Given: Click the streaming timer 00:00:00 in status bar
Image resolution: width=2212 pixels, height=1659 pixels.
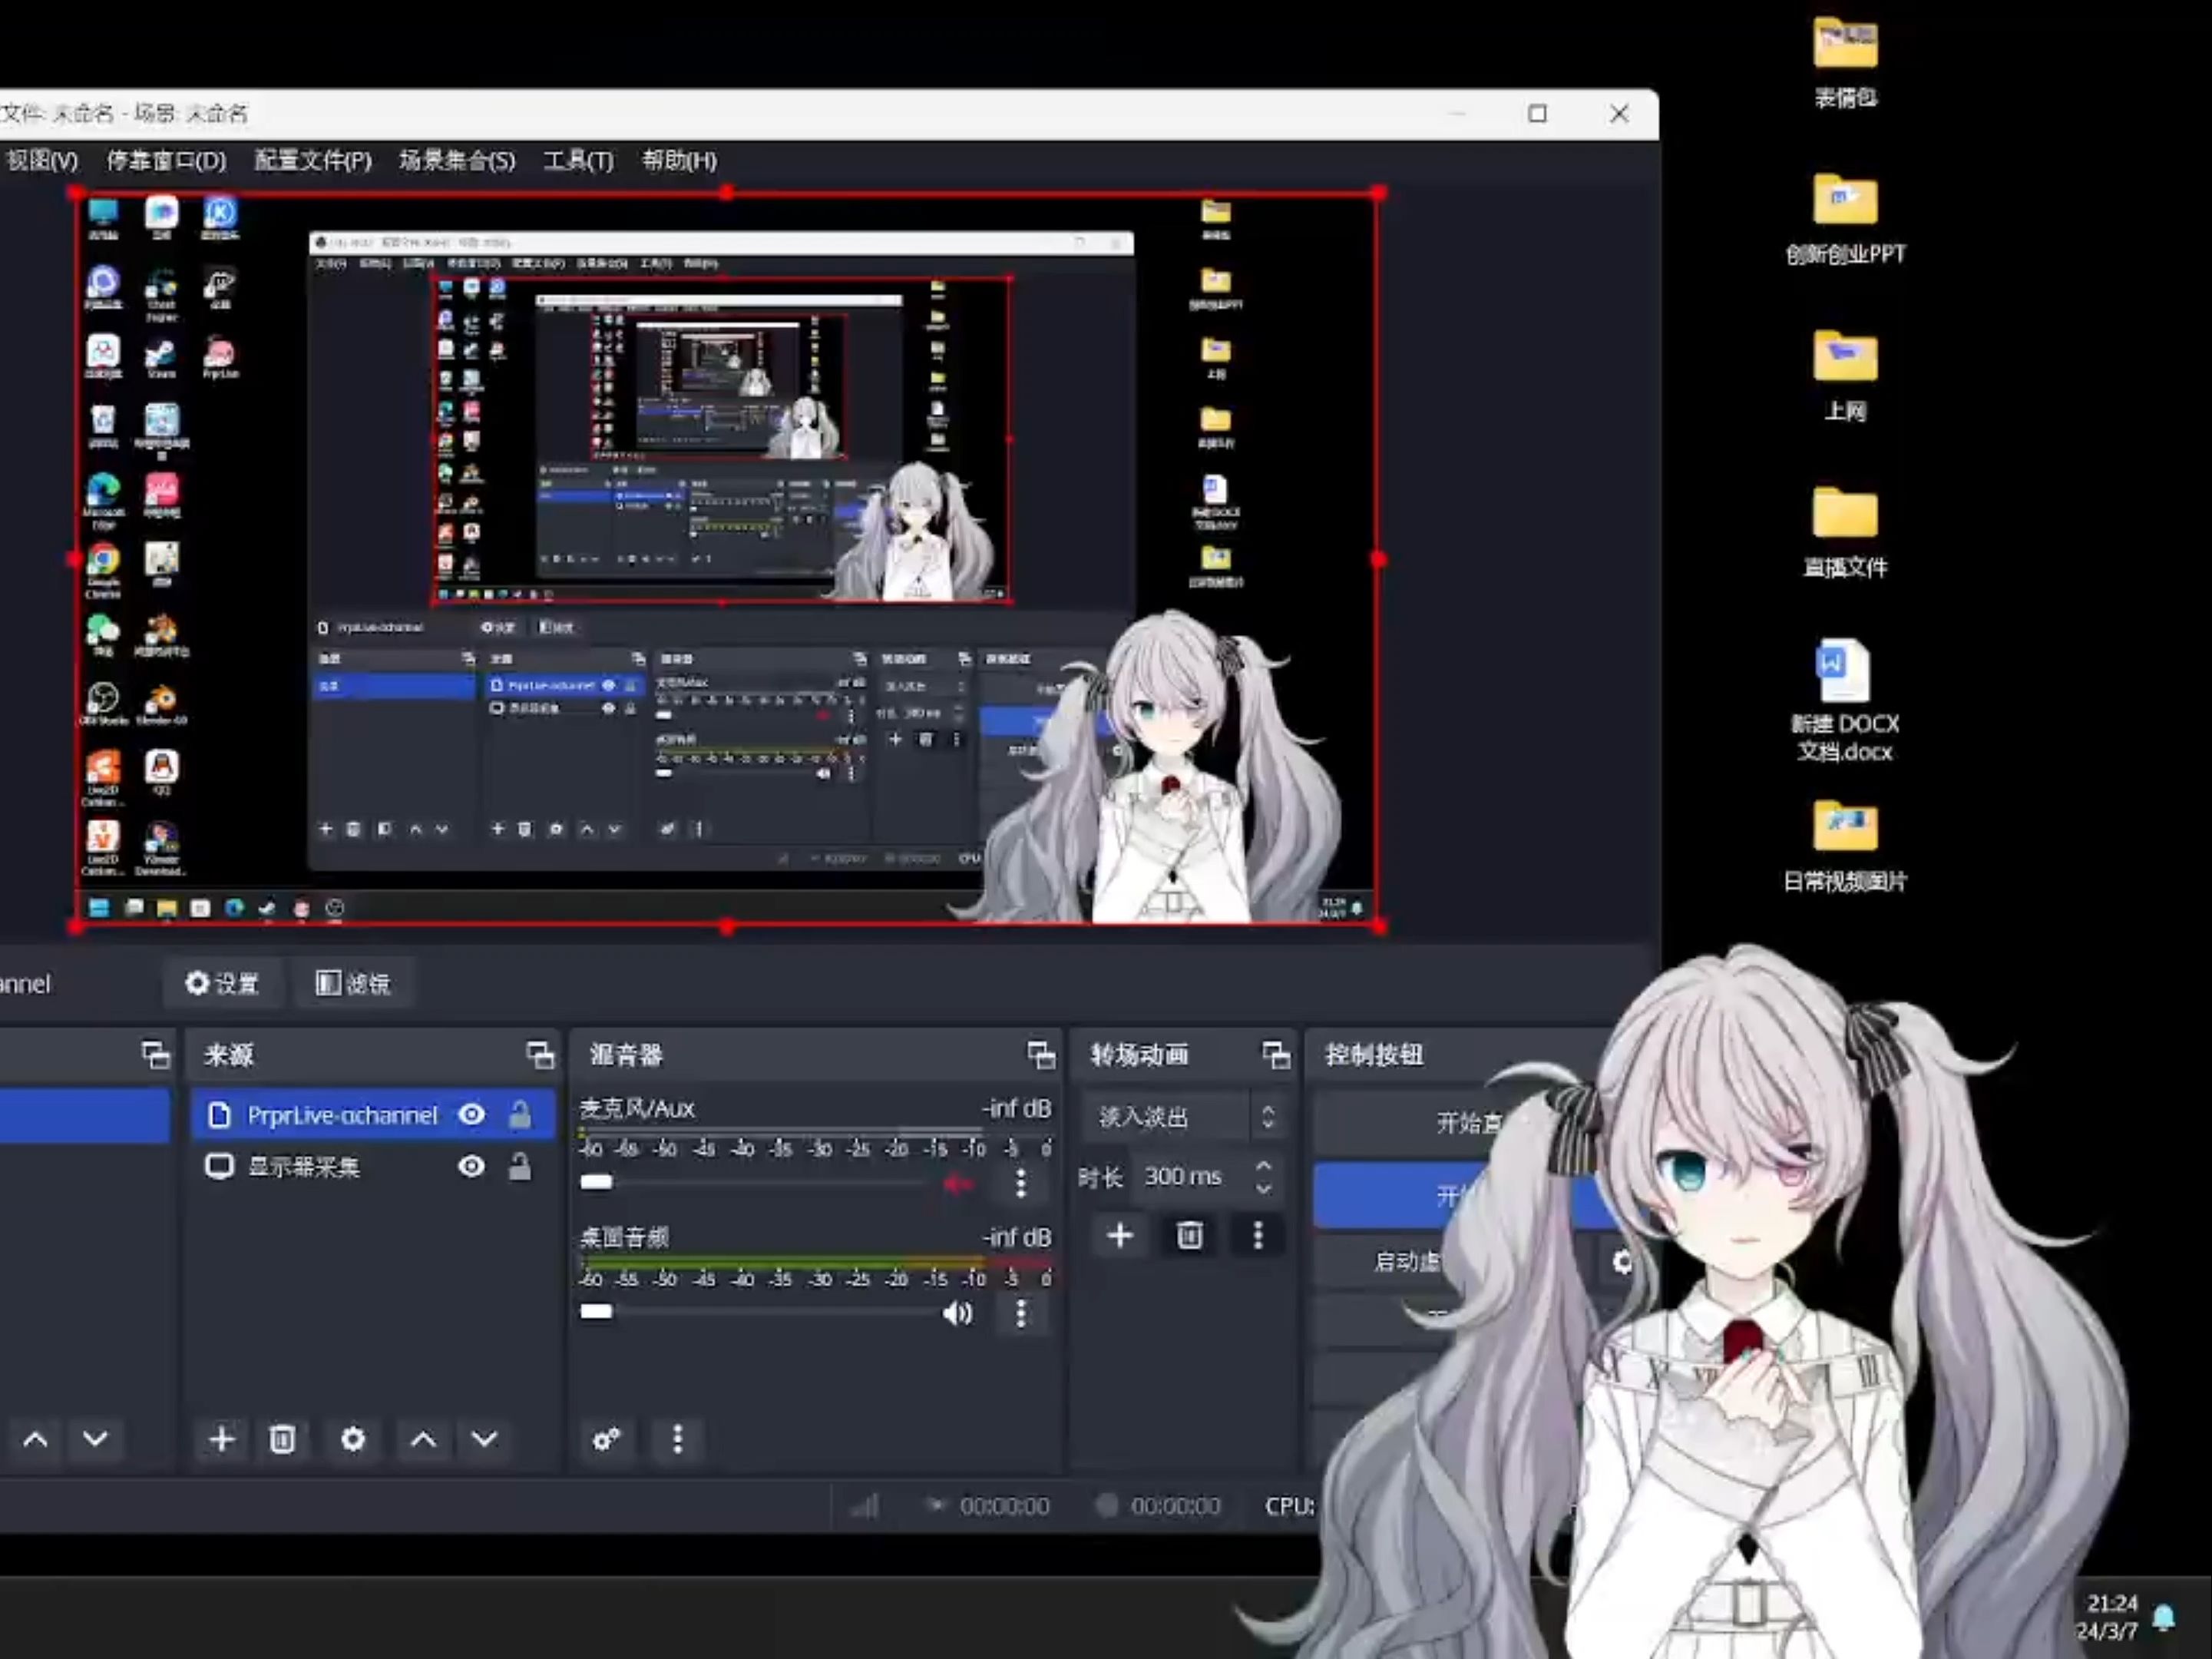Looking at the screenshot, I should [x=1004, y=1506].
